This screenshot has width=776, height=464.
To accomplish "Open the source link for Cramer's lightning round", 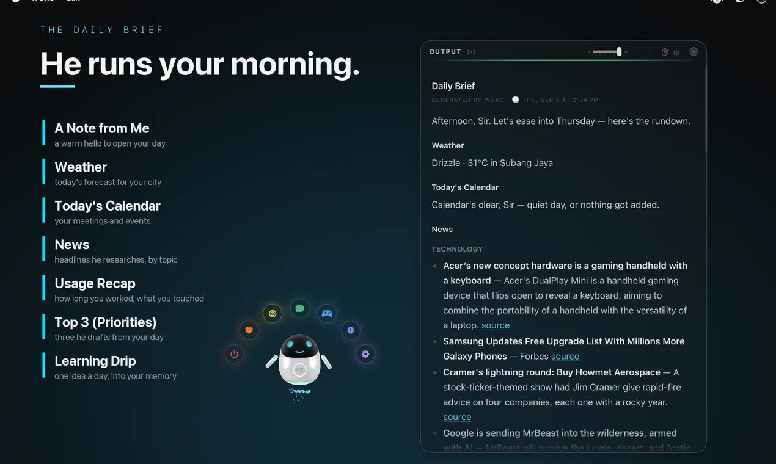I will click(457, 418).
